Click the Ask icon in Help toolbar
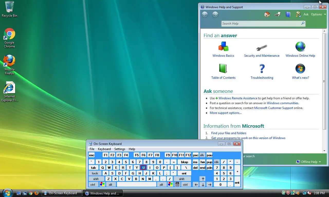Viewport: 329px width, 197px height. [x=298, y=14]
